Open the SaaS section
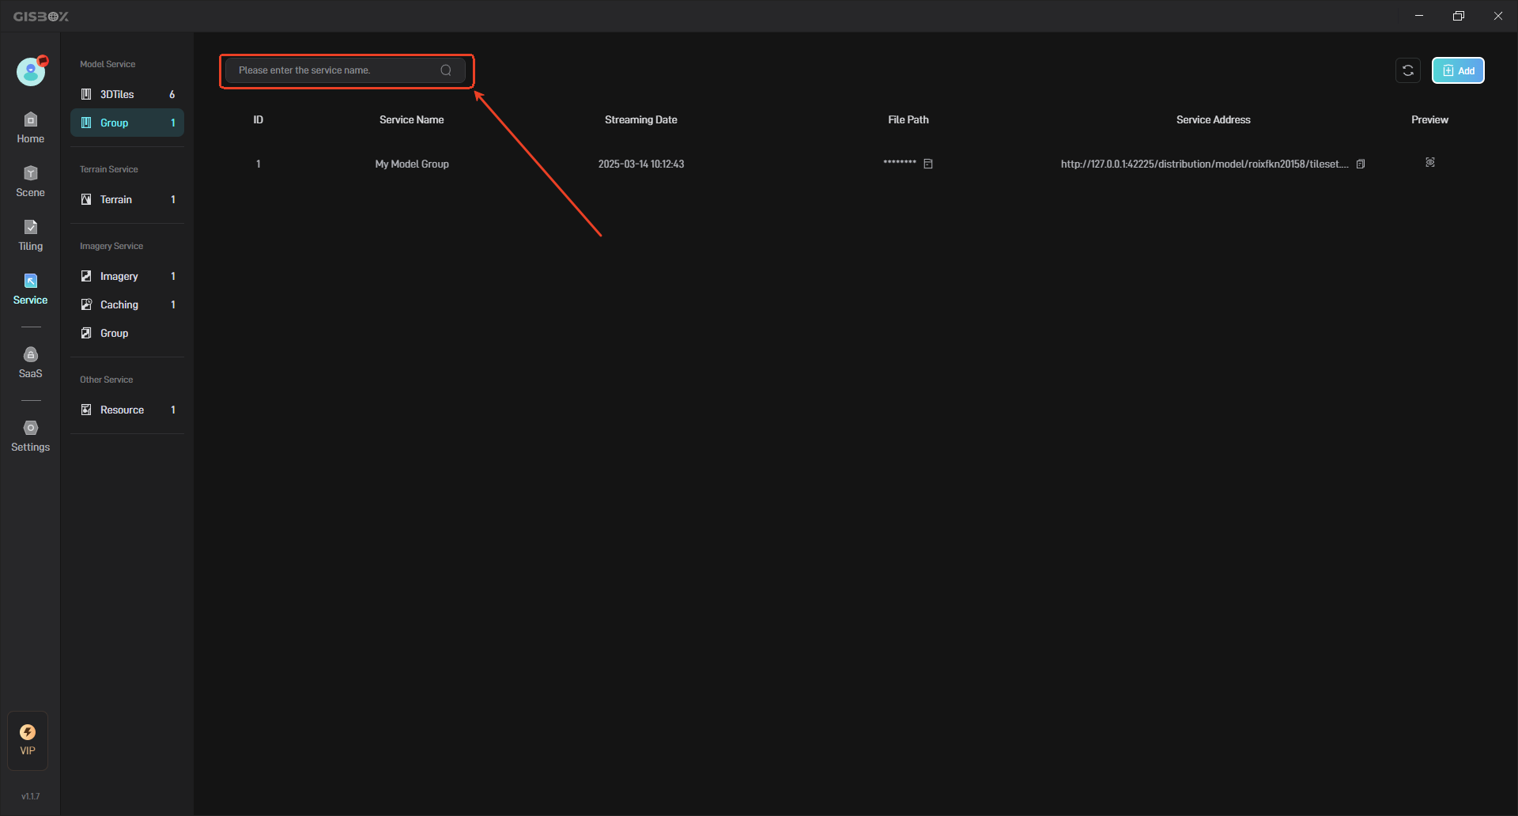Screen dimensions: 1518x816 tap(30, 363)
